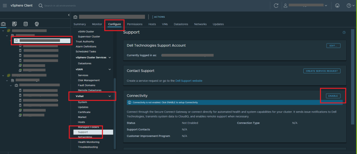The image size is (357, 154).
Task: Collapse the VxRail section
Action: click(110, 96)
